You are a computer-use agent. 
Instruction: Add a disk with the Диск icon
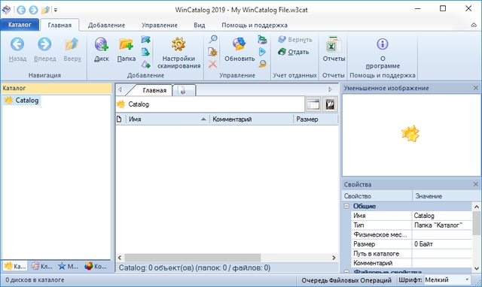(x=102, y=44)
